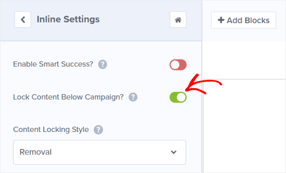This screenshot has width=286, height=173.
Task: Show help for Lock Content Below Campaign
Action: pos(133,97)
